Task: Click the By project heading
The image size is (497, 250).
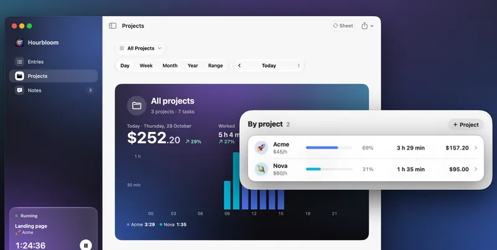Action: click(x=265, y=124)
